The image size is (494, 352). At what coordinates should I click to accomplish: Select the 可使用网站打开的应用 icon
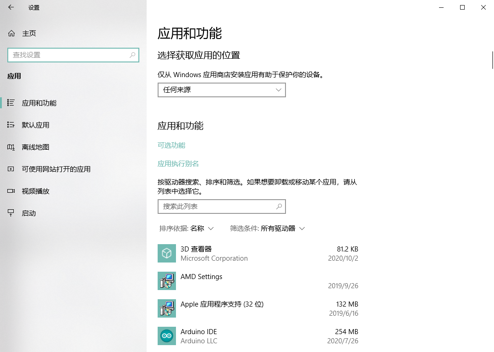point(11,169)
